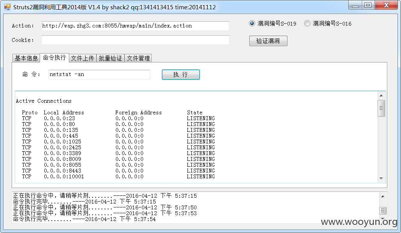Click output pane scroll up arrow
This screenshot has height=233, width=401.
381,96
